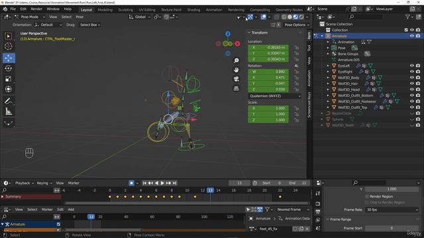Screen dimensions: 424x238
Task: Open the Blender logo menu
Action: pyautogui.click(x=5, y=9)
